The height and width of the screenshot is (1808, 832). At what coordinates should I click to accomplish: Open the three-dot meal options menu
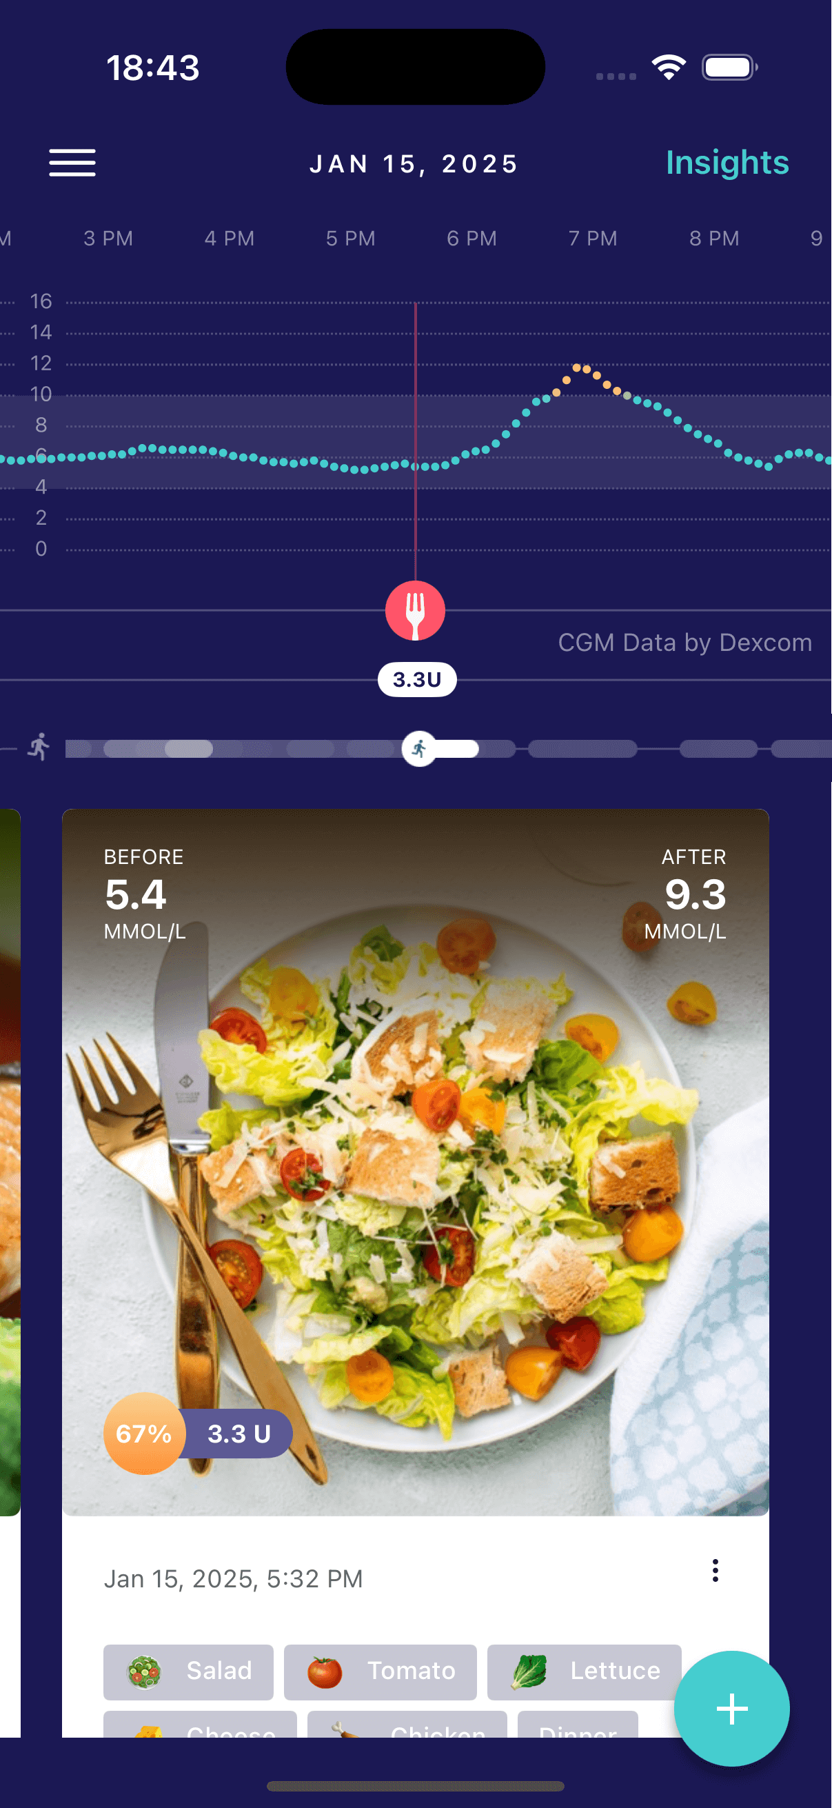(715, 1570)
